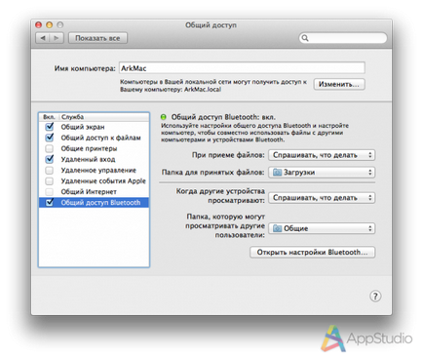Click the green Bluetooth sharing status indicator
Image resolution: width=423 pixels, height=358 pixels.
click(x=164, y=117)
